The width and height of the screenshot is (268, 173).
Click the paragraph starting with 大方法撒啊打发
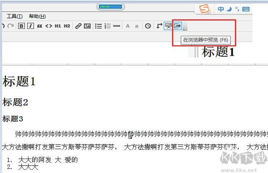coord(135,147)
